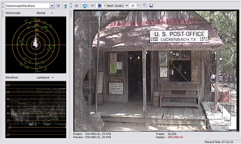Click the Project 720x480x32 info text
Image resolution: width=241 pixels, height=144 pixels.
pyautogui.click(x=92, y=134)
